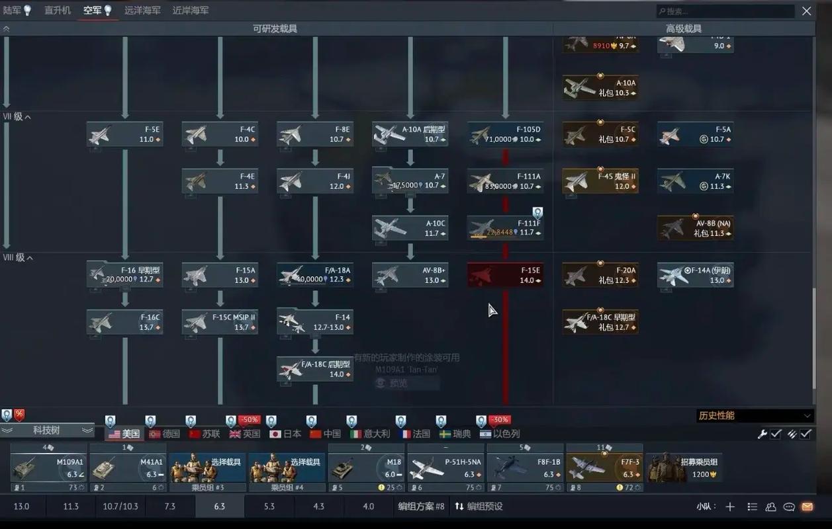
Task: Select the red F-15E aircraft card
Action: (506, 275)
